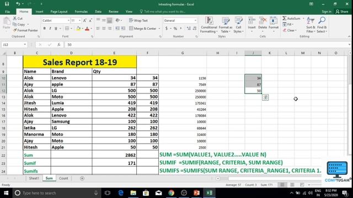
Task: Increase the font size
Action: [84, 20]
